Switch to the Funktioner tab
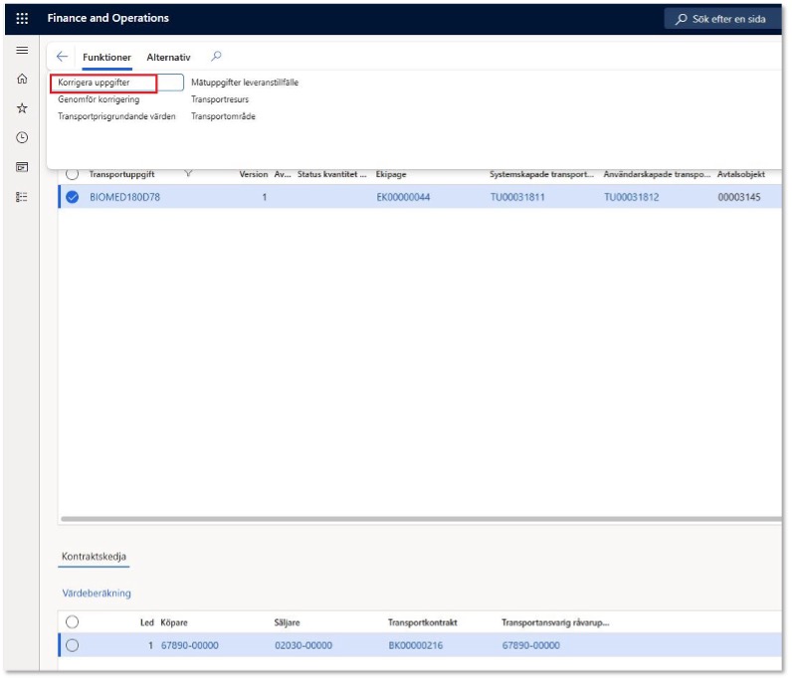This screenshot has height=680, width=792. coord(106,57)
